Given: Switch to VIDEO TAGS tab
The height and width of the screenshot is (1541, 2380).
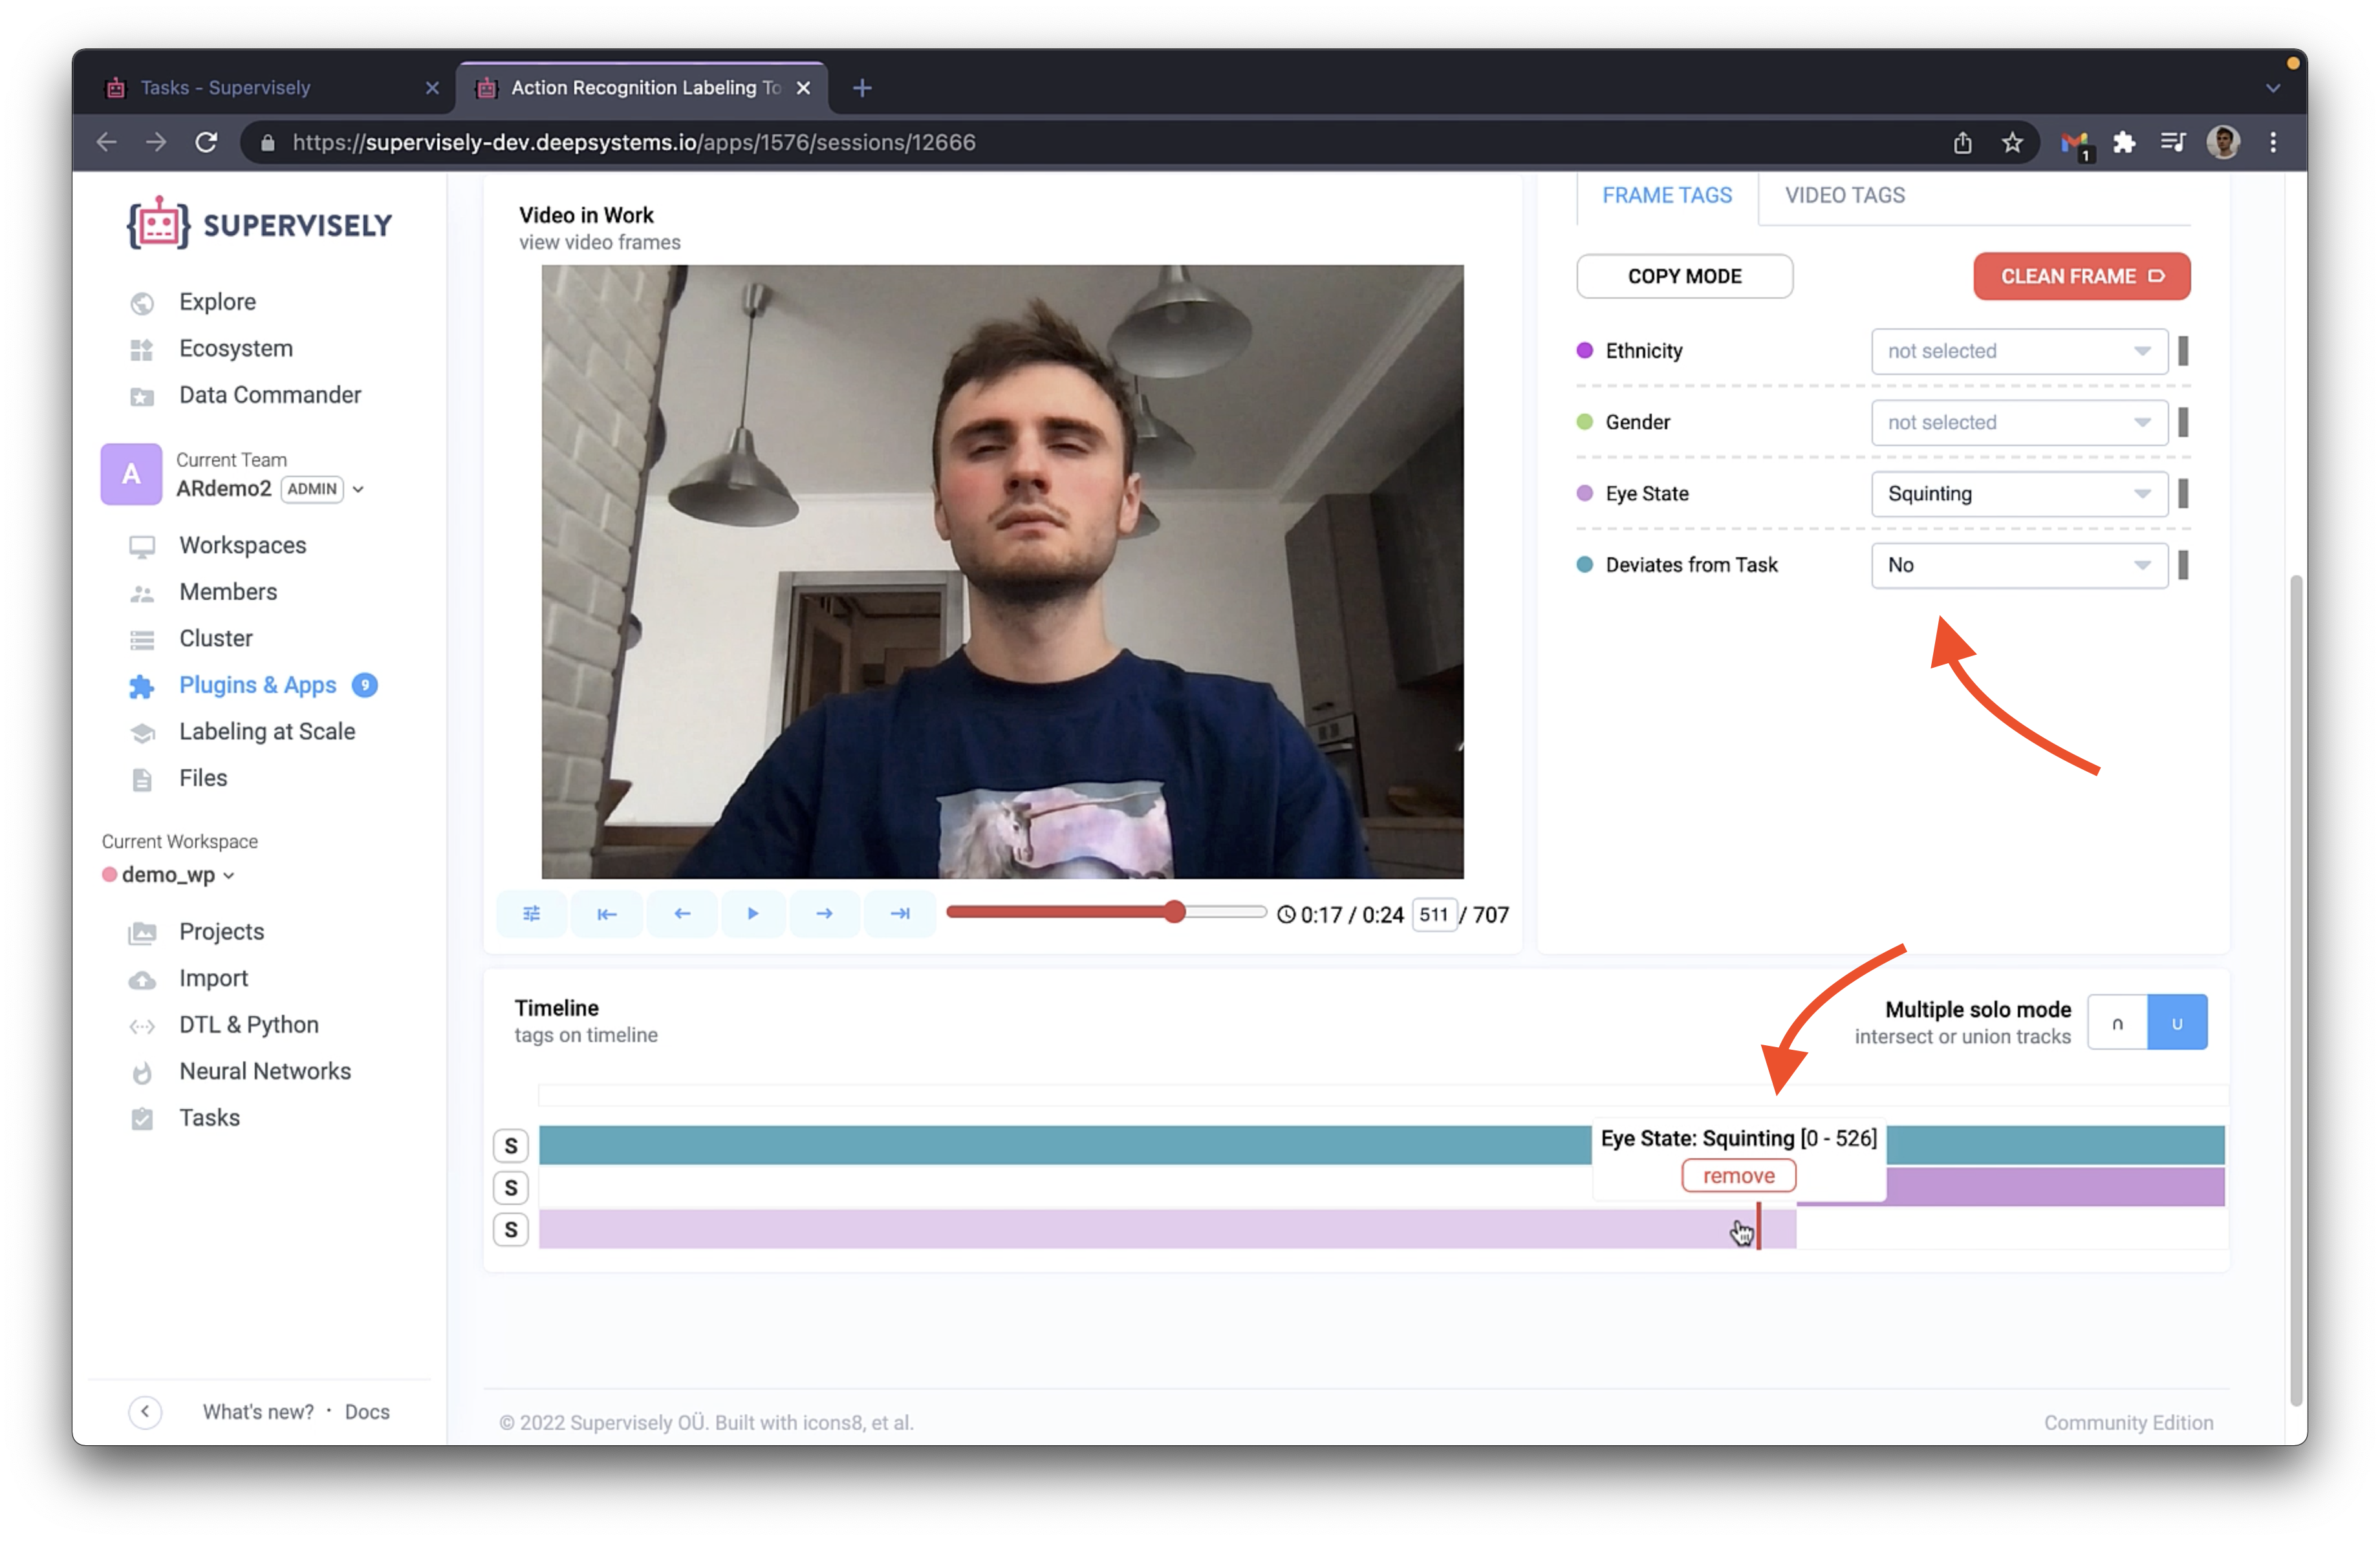Looking at the screenshot, I should click(1845, 195).
